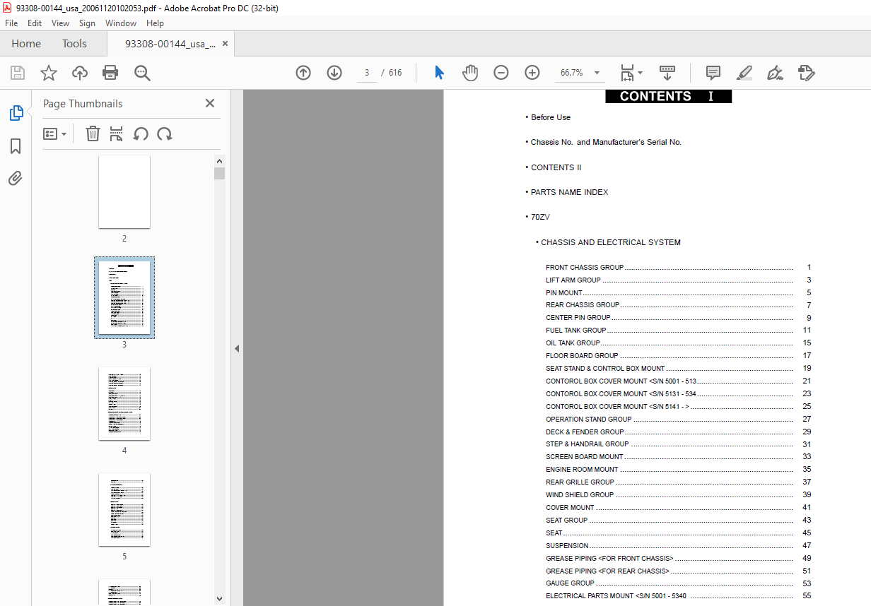Open the Attachments paperclip panel
Image resolution: width=871 pixels, height=606 pixels.
[x=16, y=178]
